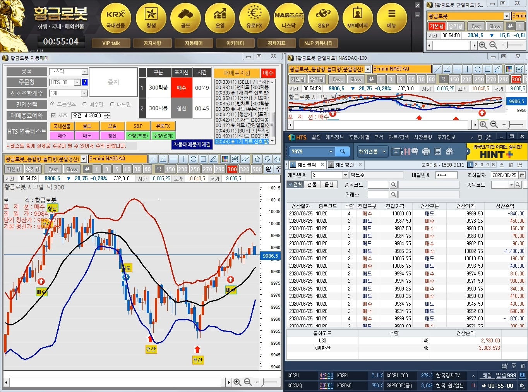The width and height of the screenshot is (528, 392).
Task: Switch main chart to 기본형 mode
Action: point(14,169)
